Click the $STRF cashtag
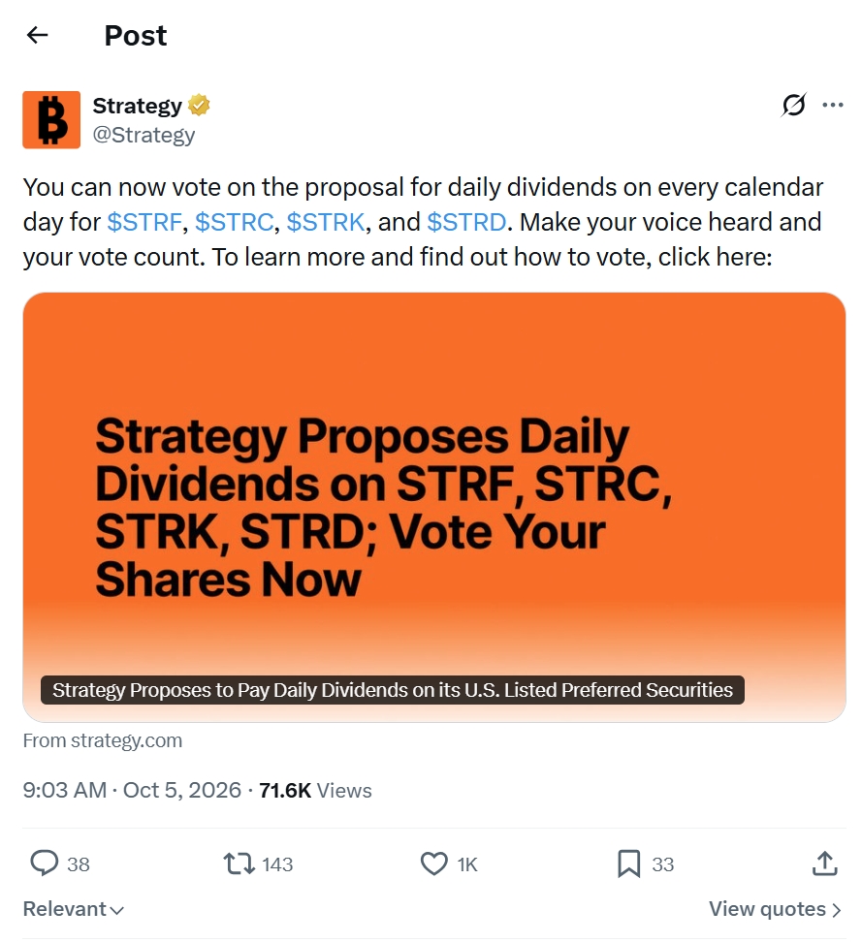 coord(144,222)
